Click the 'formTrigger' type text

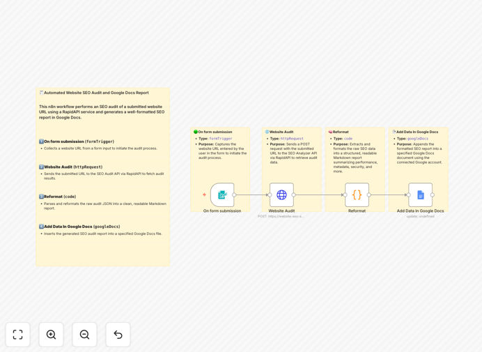pos(221,139)
